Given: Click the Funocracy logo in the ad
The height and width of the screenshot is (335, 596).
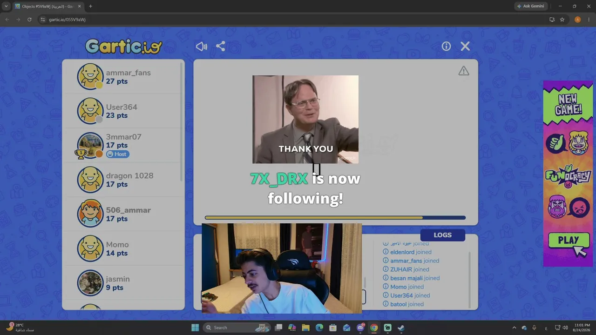Looking at the screenshot, I should point(568,176).
